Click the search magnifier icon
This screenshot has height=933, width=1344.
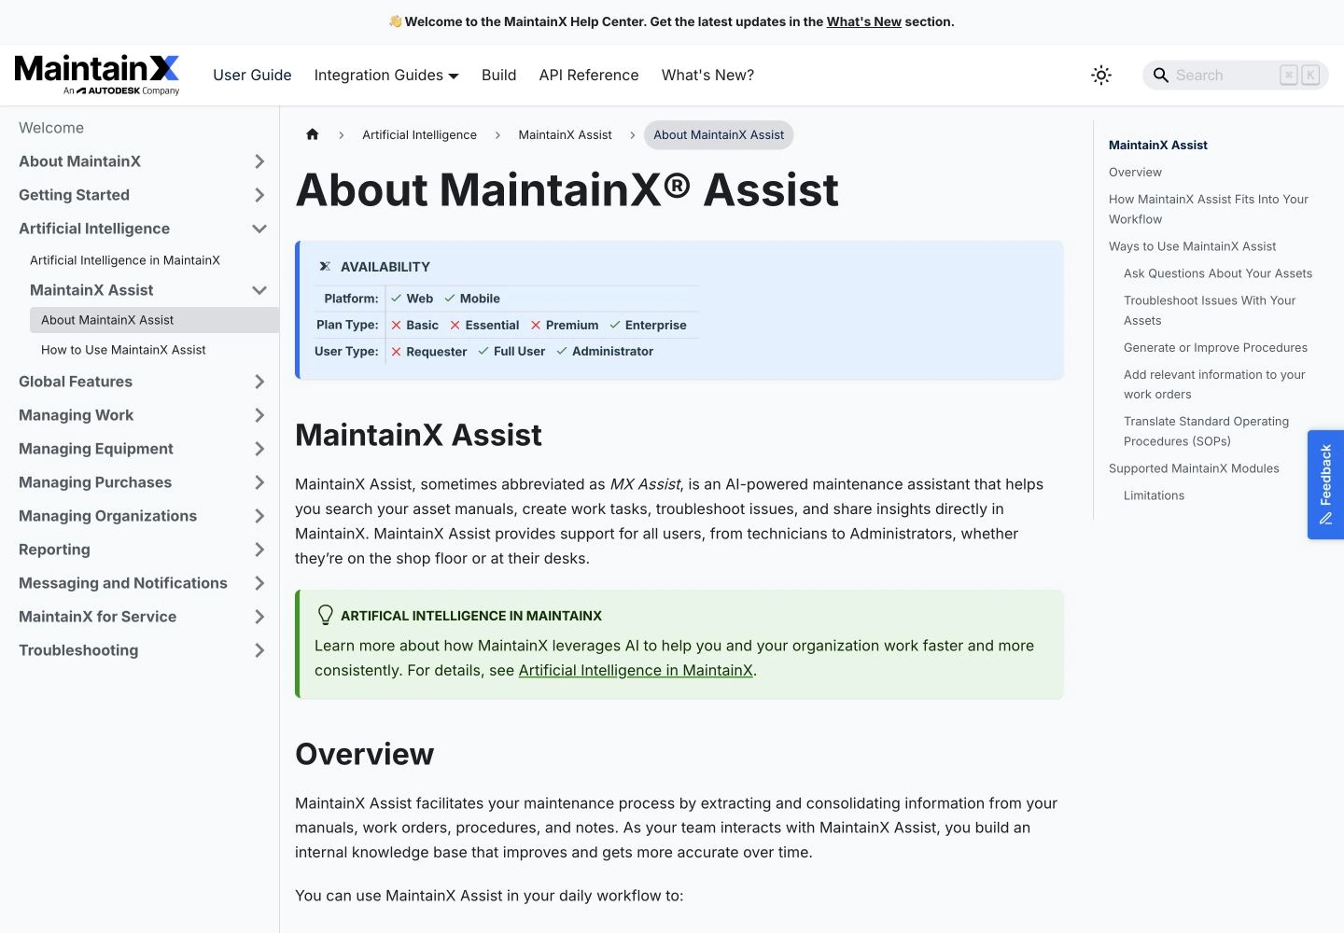(1160, 76)
